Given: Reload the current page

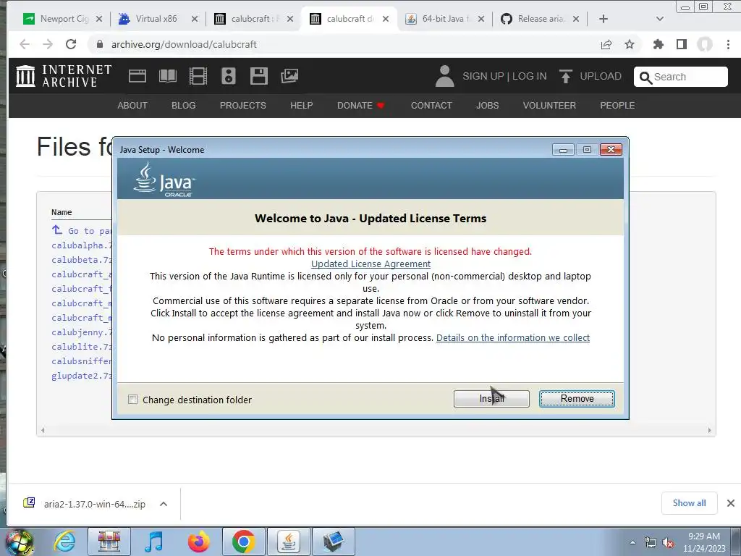Looking at the screenshot, I should coord(71,44).
